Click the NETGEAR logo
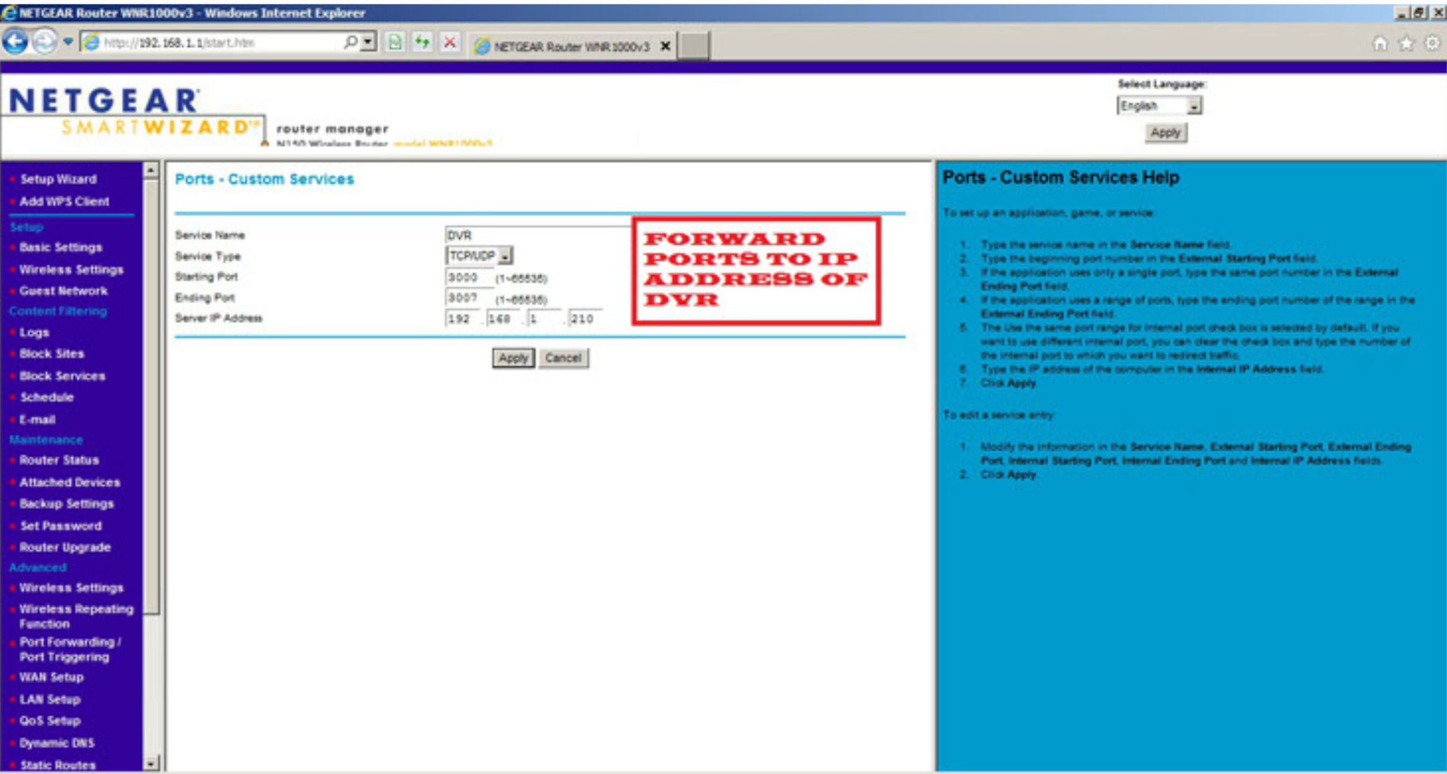Viewport: 1447px width, 774px height. point(104,100)
